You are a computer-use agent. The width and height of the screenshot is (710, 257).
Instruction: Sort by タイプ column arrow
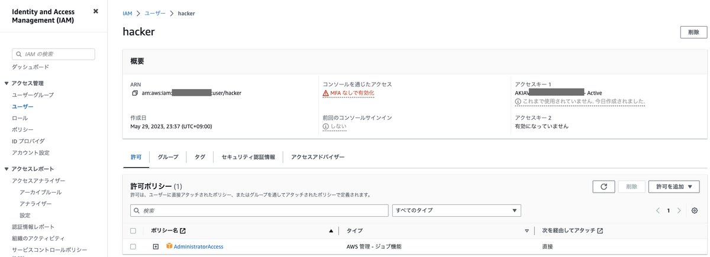527,230
